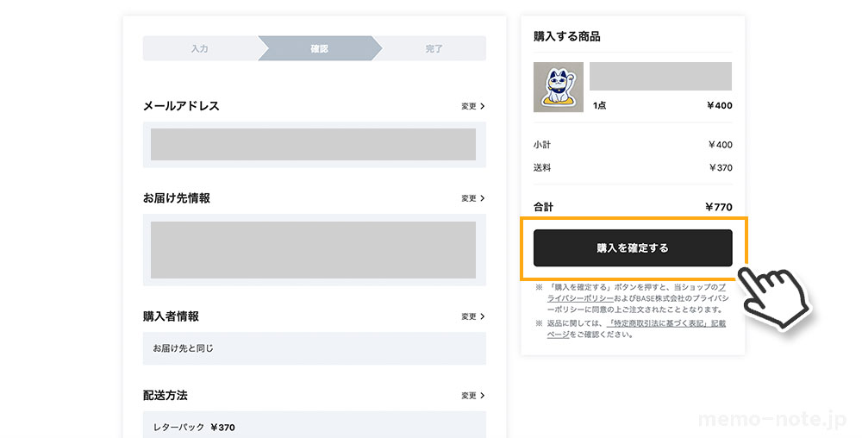Image resolution: width=862 pixels, height=438 pixels.
Task: Click the chevron arrow beside 購入者情報 変更
Action: click(483, 316)
